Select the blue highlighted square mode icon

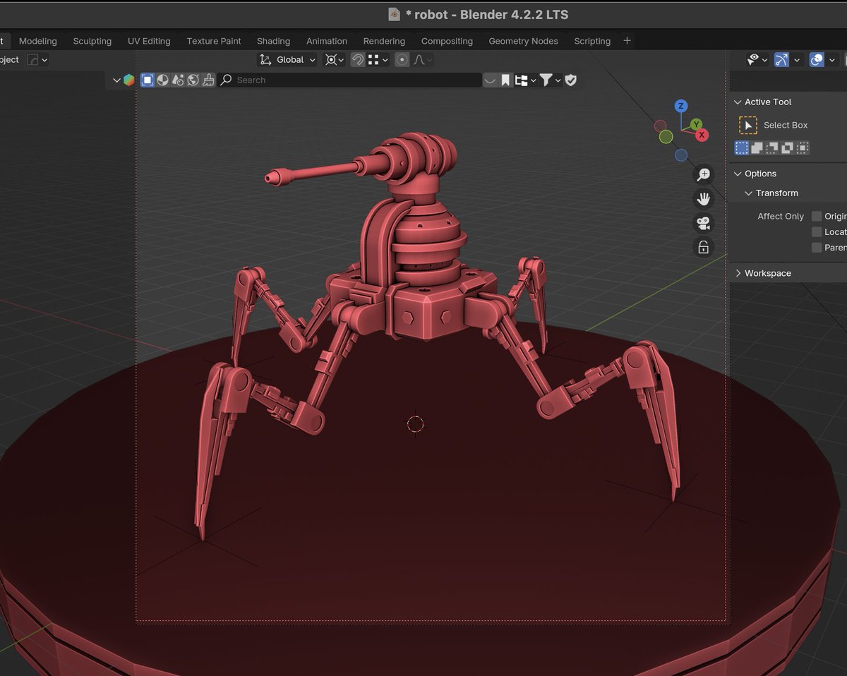coord(148,80)
